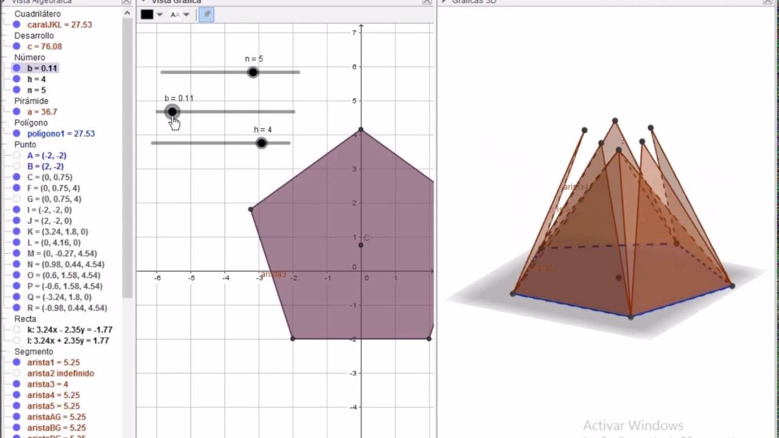The height and width of the screenshot is (438, 779).
Task: Toggle visibility circle of caraIJKL
Action: [17, 25]
